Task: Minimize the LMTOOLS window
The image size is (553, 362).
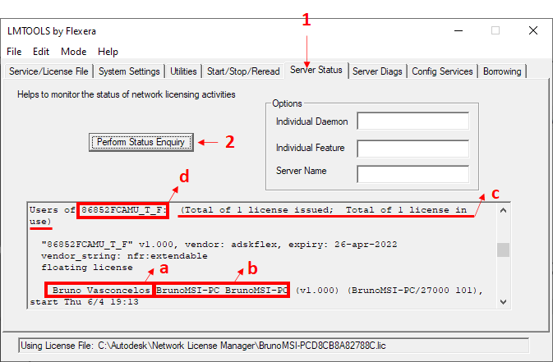Action: [459, 30]
